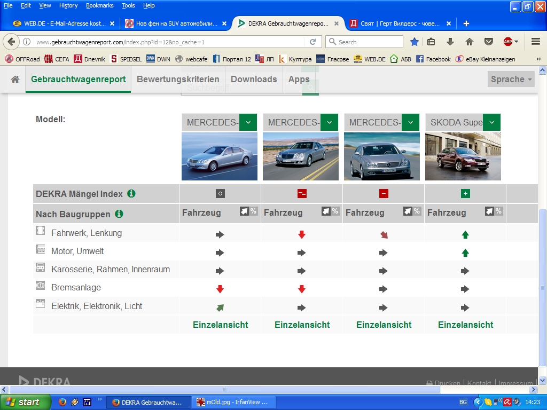Screen dimensions: 547x410
Task: Toggle percent view in the SKODA Fahrzeug column
Action: pyautogui.click(x=498, y=211)
